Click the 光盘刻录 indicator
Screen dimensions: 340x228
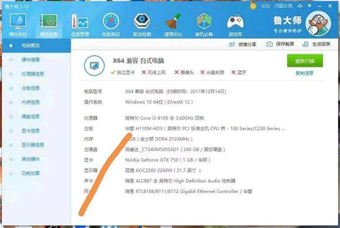(x=212, y=73)
